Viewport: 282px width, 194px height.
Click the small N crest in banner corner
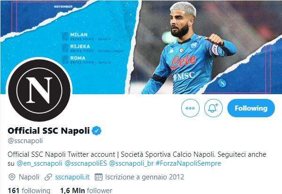(x=222, y=83)
